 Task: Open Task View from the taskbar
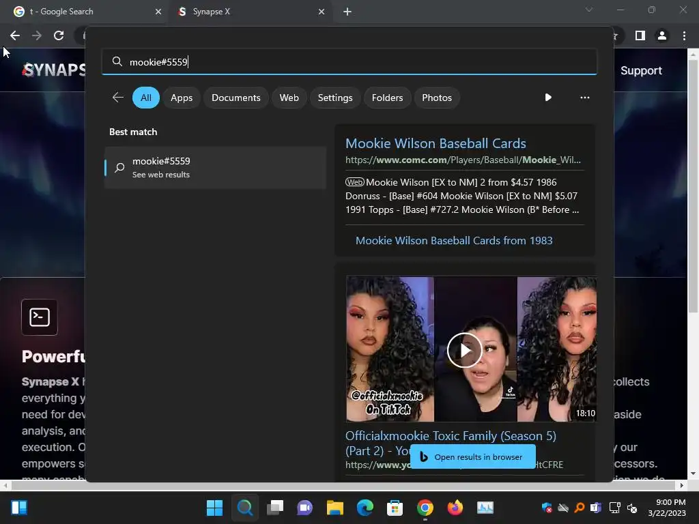(274, 508)
